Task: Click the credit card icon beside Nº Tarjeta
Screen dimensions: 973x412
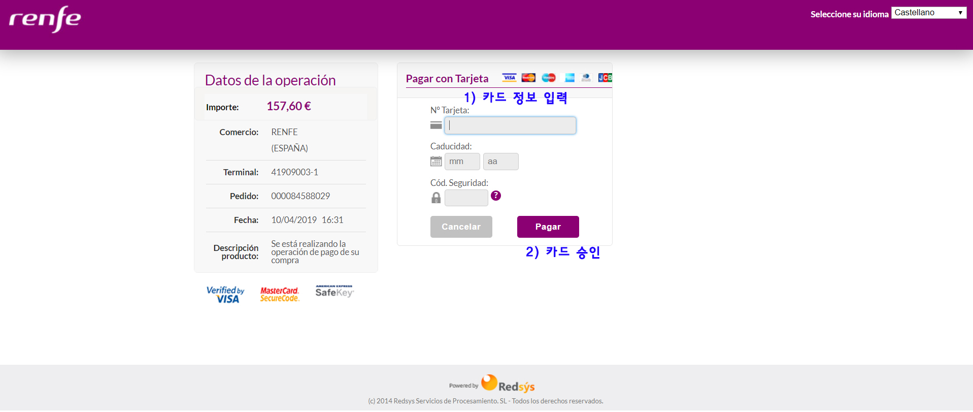Action: [436, 125]
